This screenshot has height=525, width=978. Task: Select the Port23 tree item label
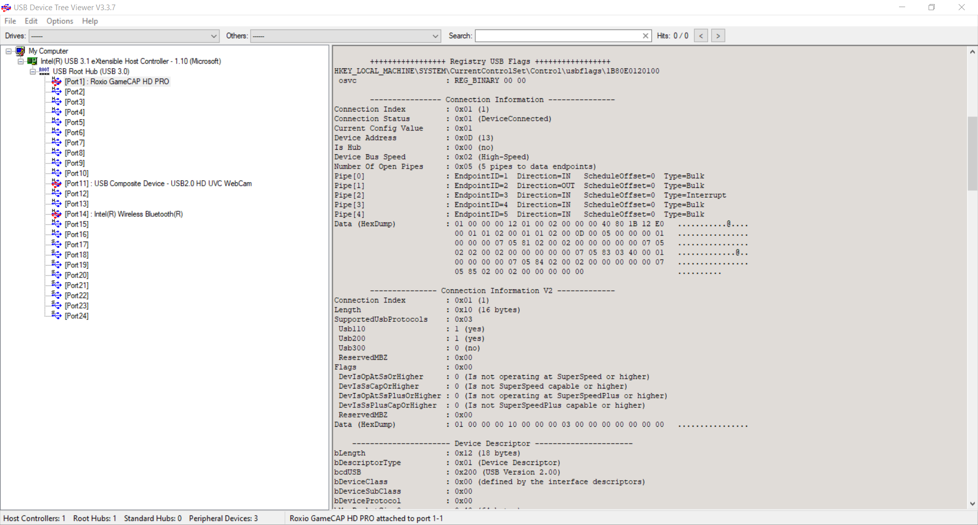[x=76, y=306]
